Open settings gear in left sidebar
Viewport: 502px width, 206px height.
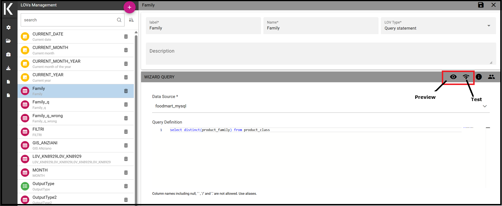8,27
